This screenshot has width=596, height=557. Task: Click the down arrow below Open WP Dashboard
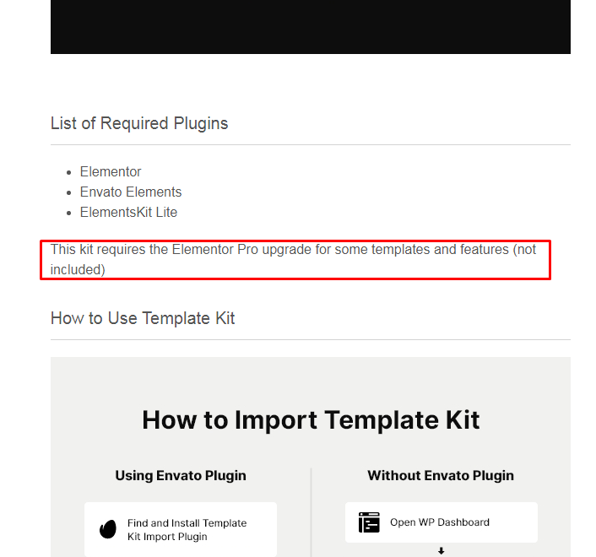click(441, 550)
